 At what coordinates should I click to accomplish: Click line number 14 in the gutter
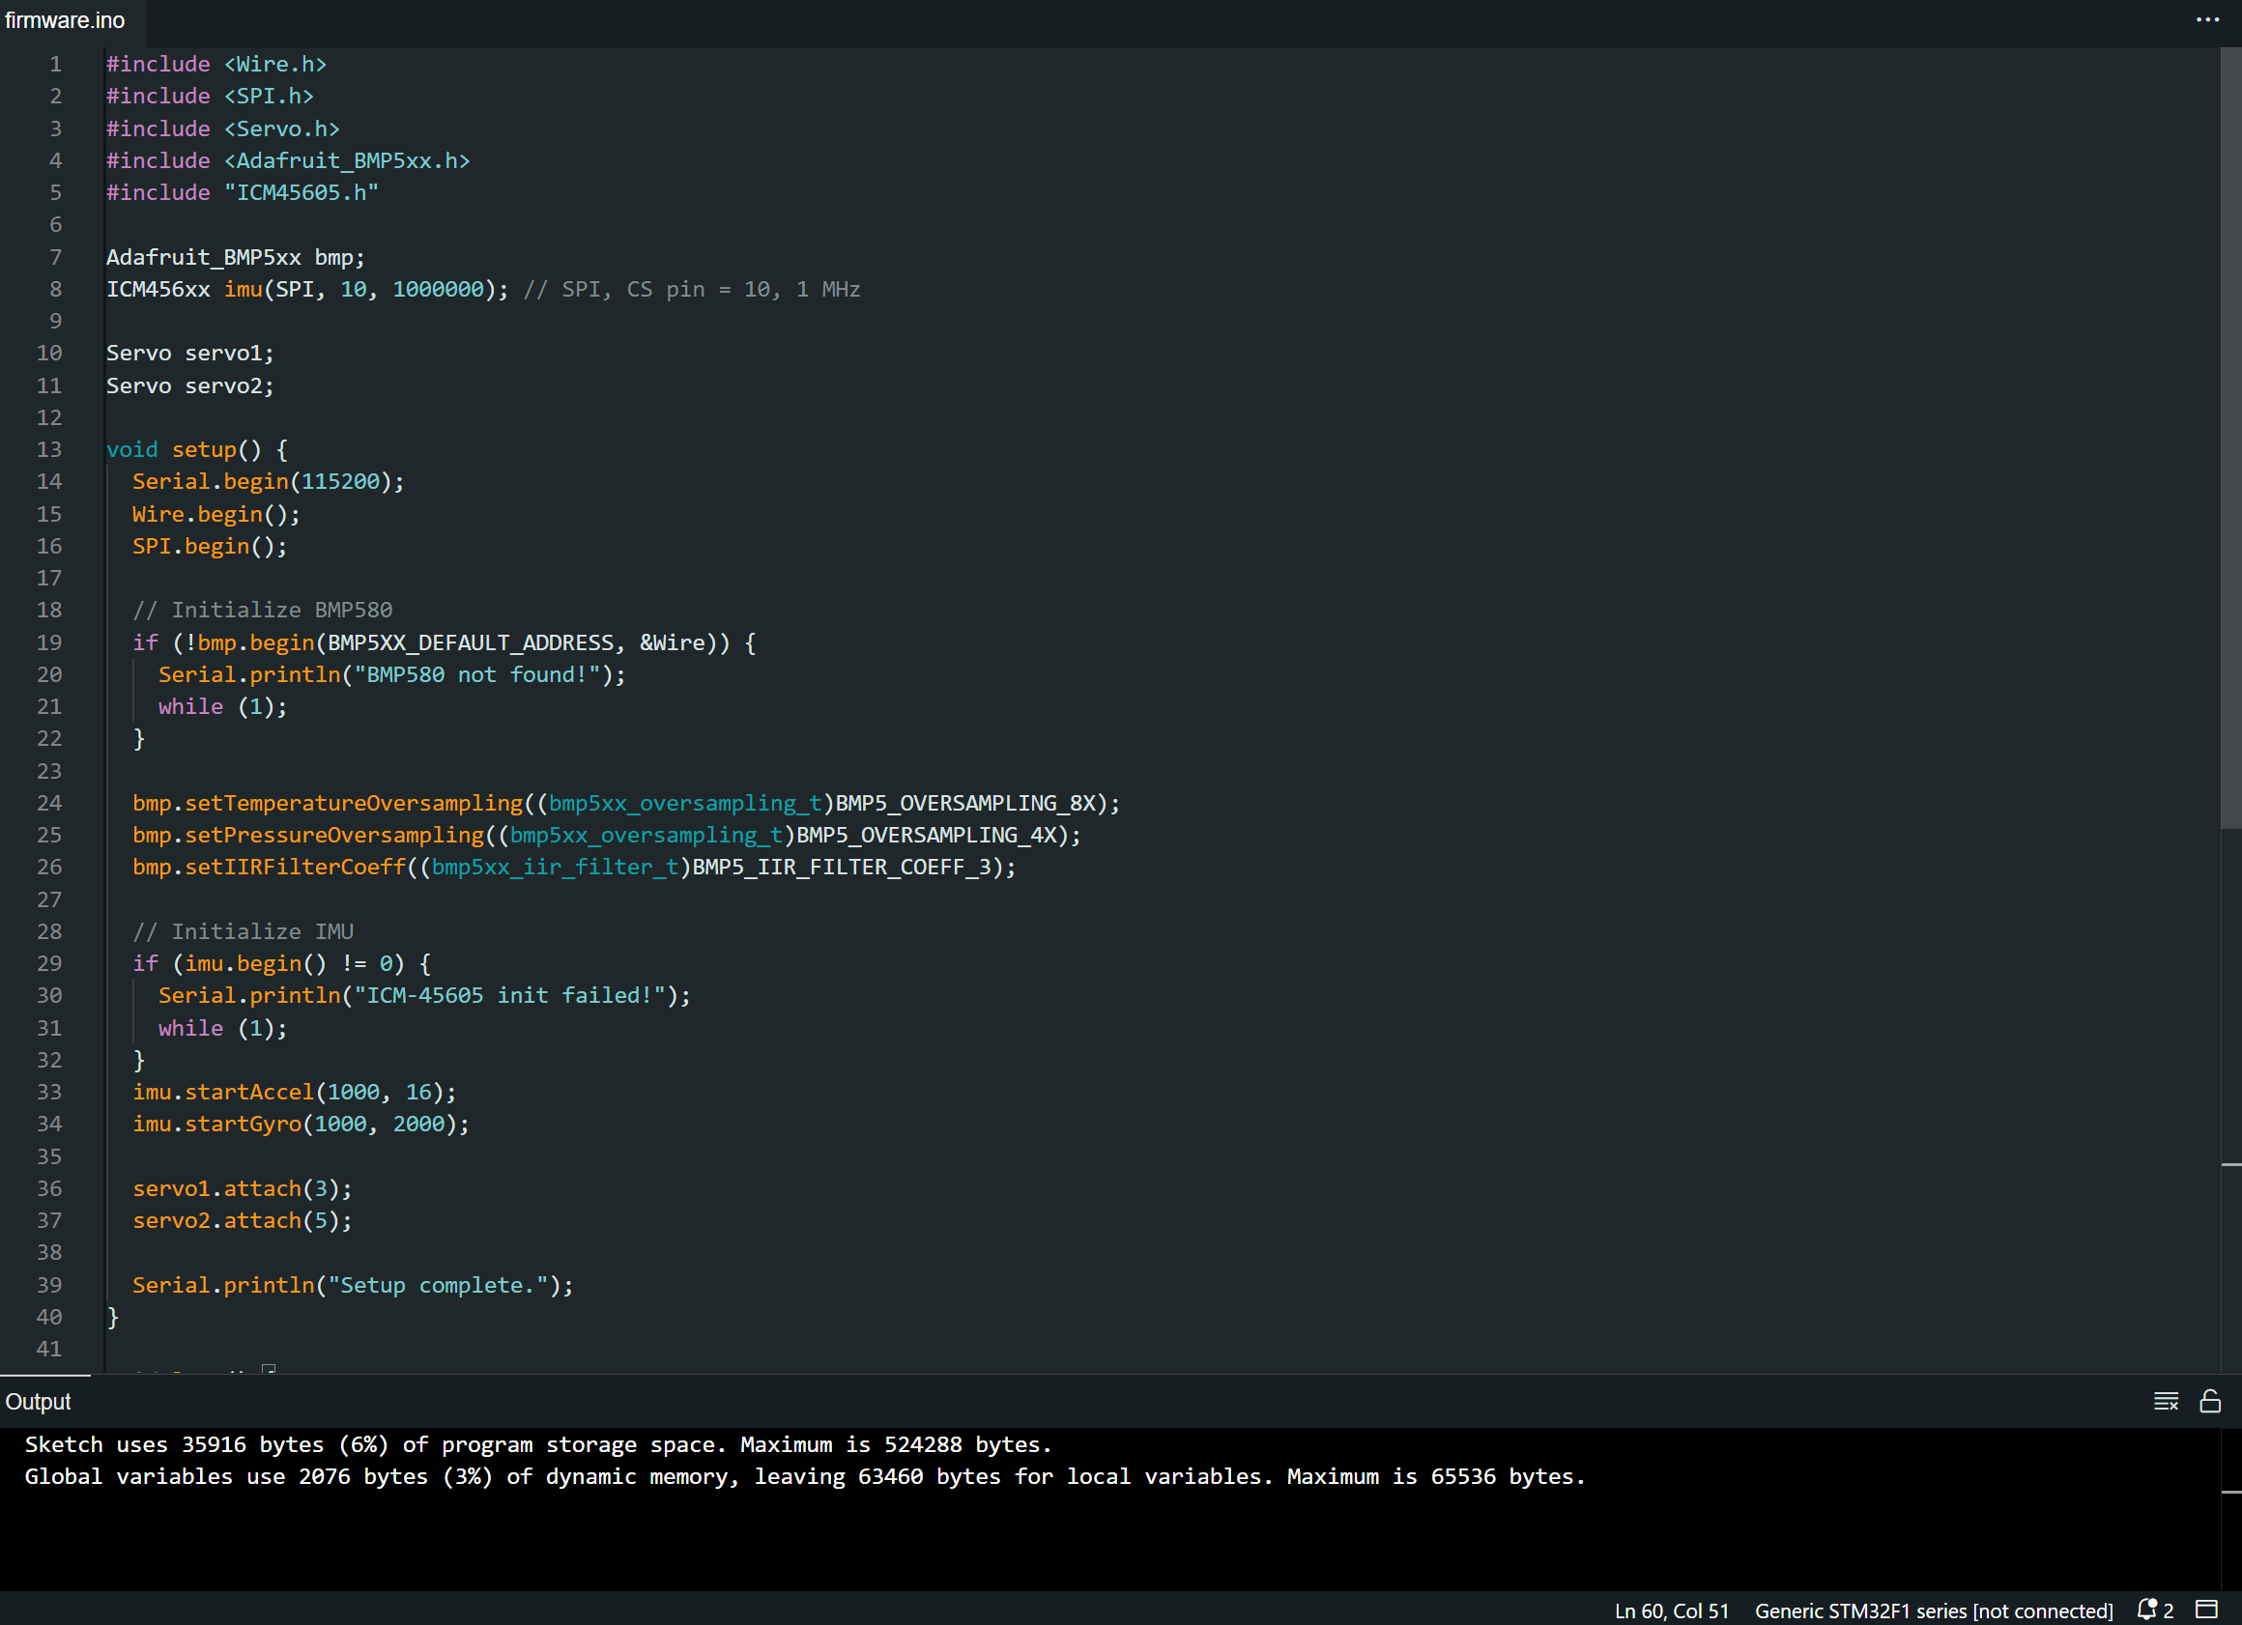pos(49,481)
